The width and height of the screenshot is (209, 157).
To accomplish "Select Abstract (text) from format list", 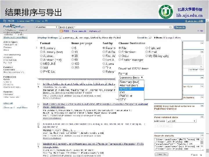I will coord(131,85).
